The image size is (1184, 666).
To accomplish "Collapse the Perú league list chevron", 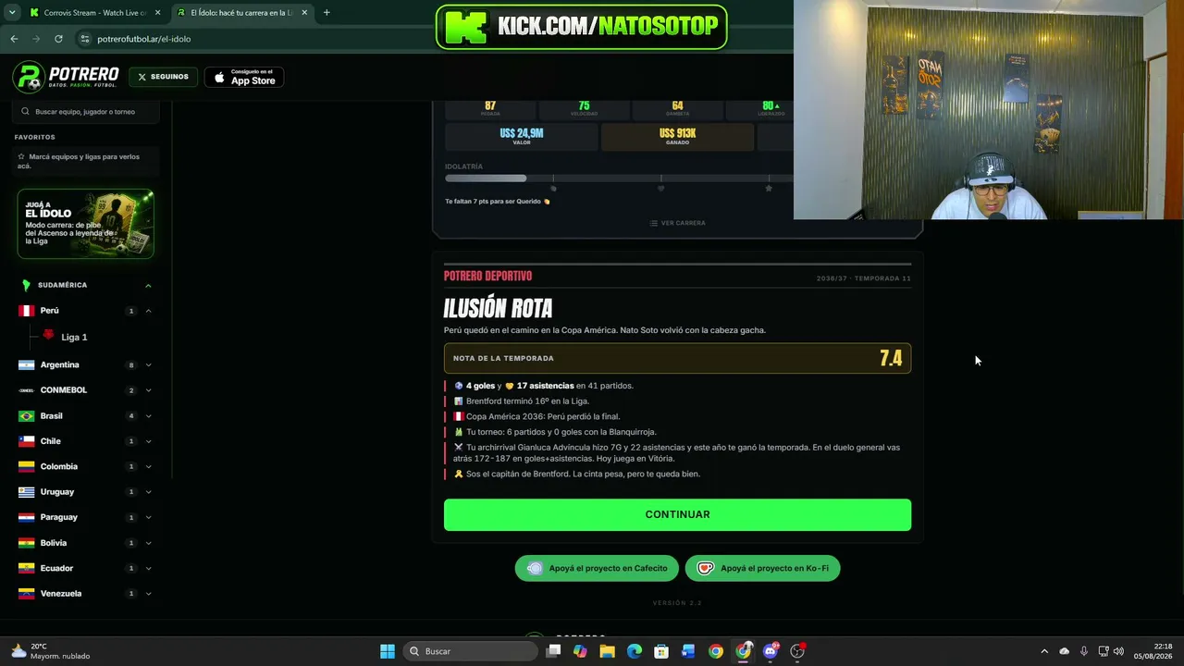I will click(x=148, y=311).
